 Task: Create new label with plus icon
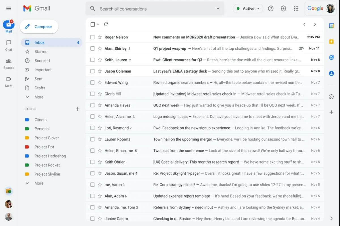coord(78,109)
